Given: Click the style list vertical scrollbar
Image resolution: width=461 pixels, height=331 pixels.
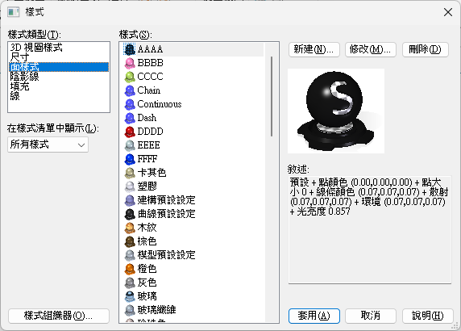Looking at the screenshot, I should pyautogui.click(x=272, y=182).
